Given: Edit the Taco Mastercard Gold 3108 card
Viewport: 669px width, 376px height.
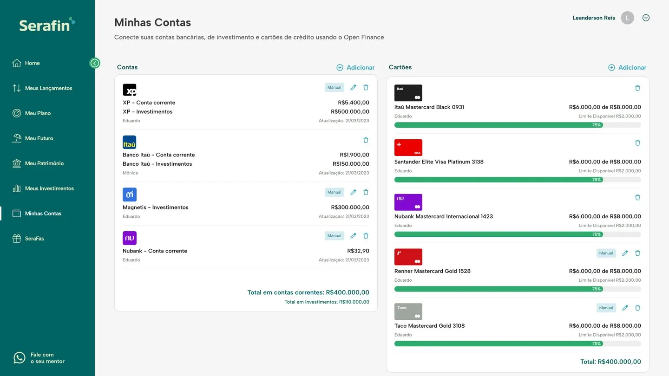Looking at the screenshot, I should click(x=625, y=308).
